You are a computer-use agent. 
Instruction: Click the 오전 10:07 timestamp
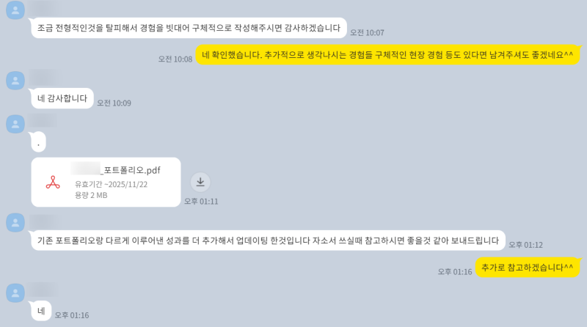[367, 32]
